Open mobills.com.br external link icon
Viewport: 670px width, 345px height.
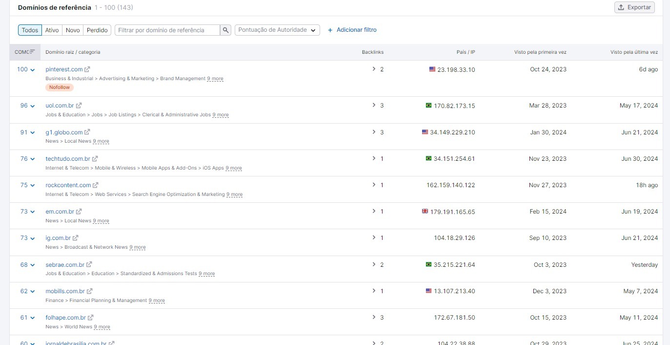pyautogui.click(x=90, y=291)
